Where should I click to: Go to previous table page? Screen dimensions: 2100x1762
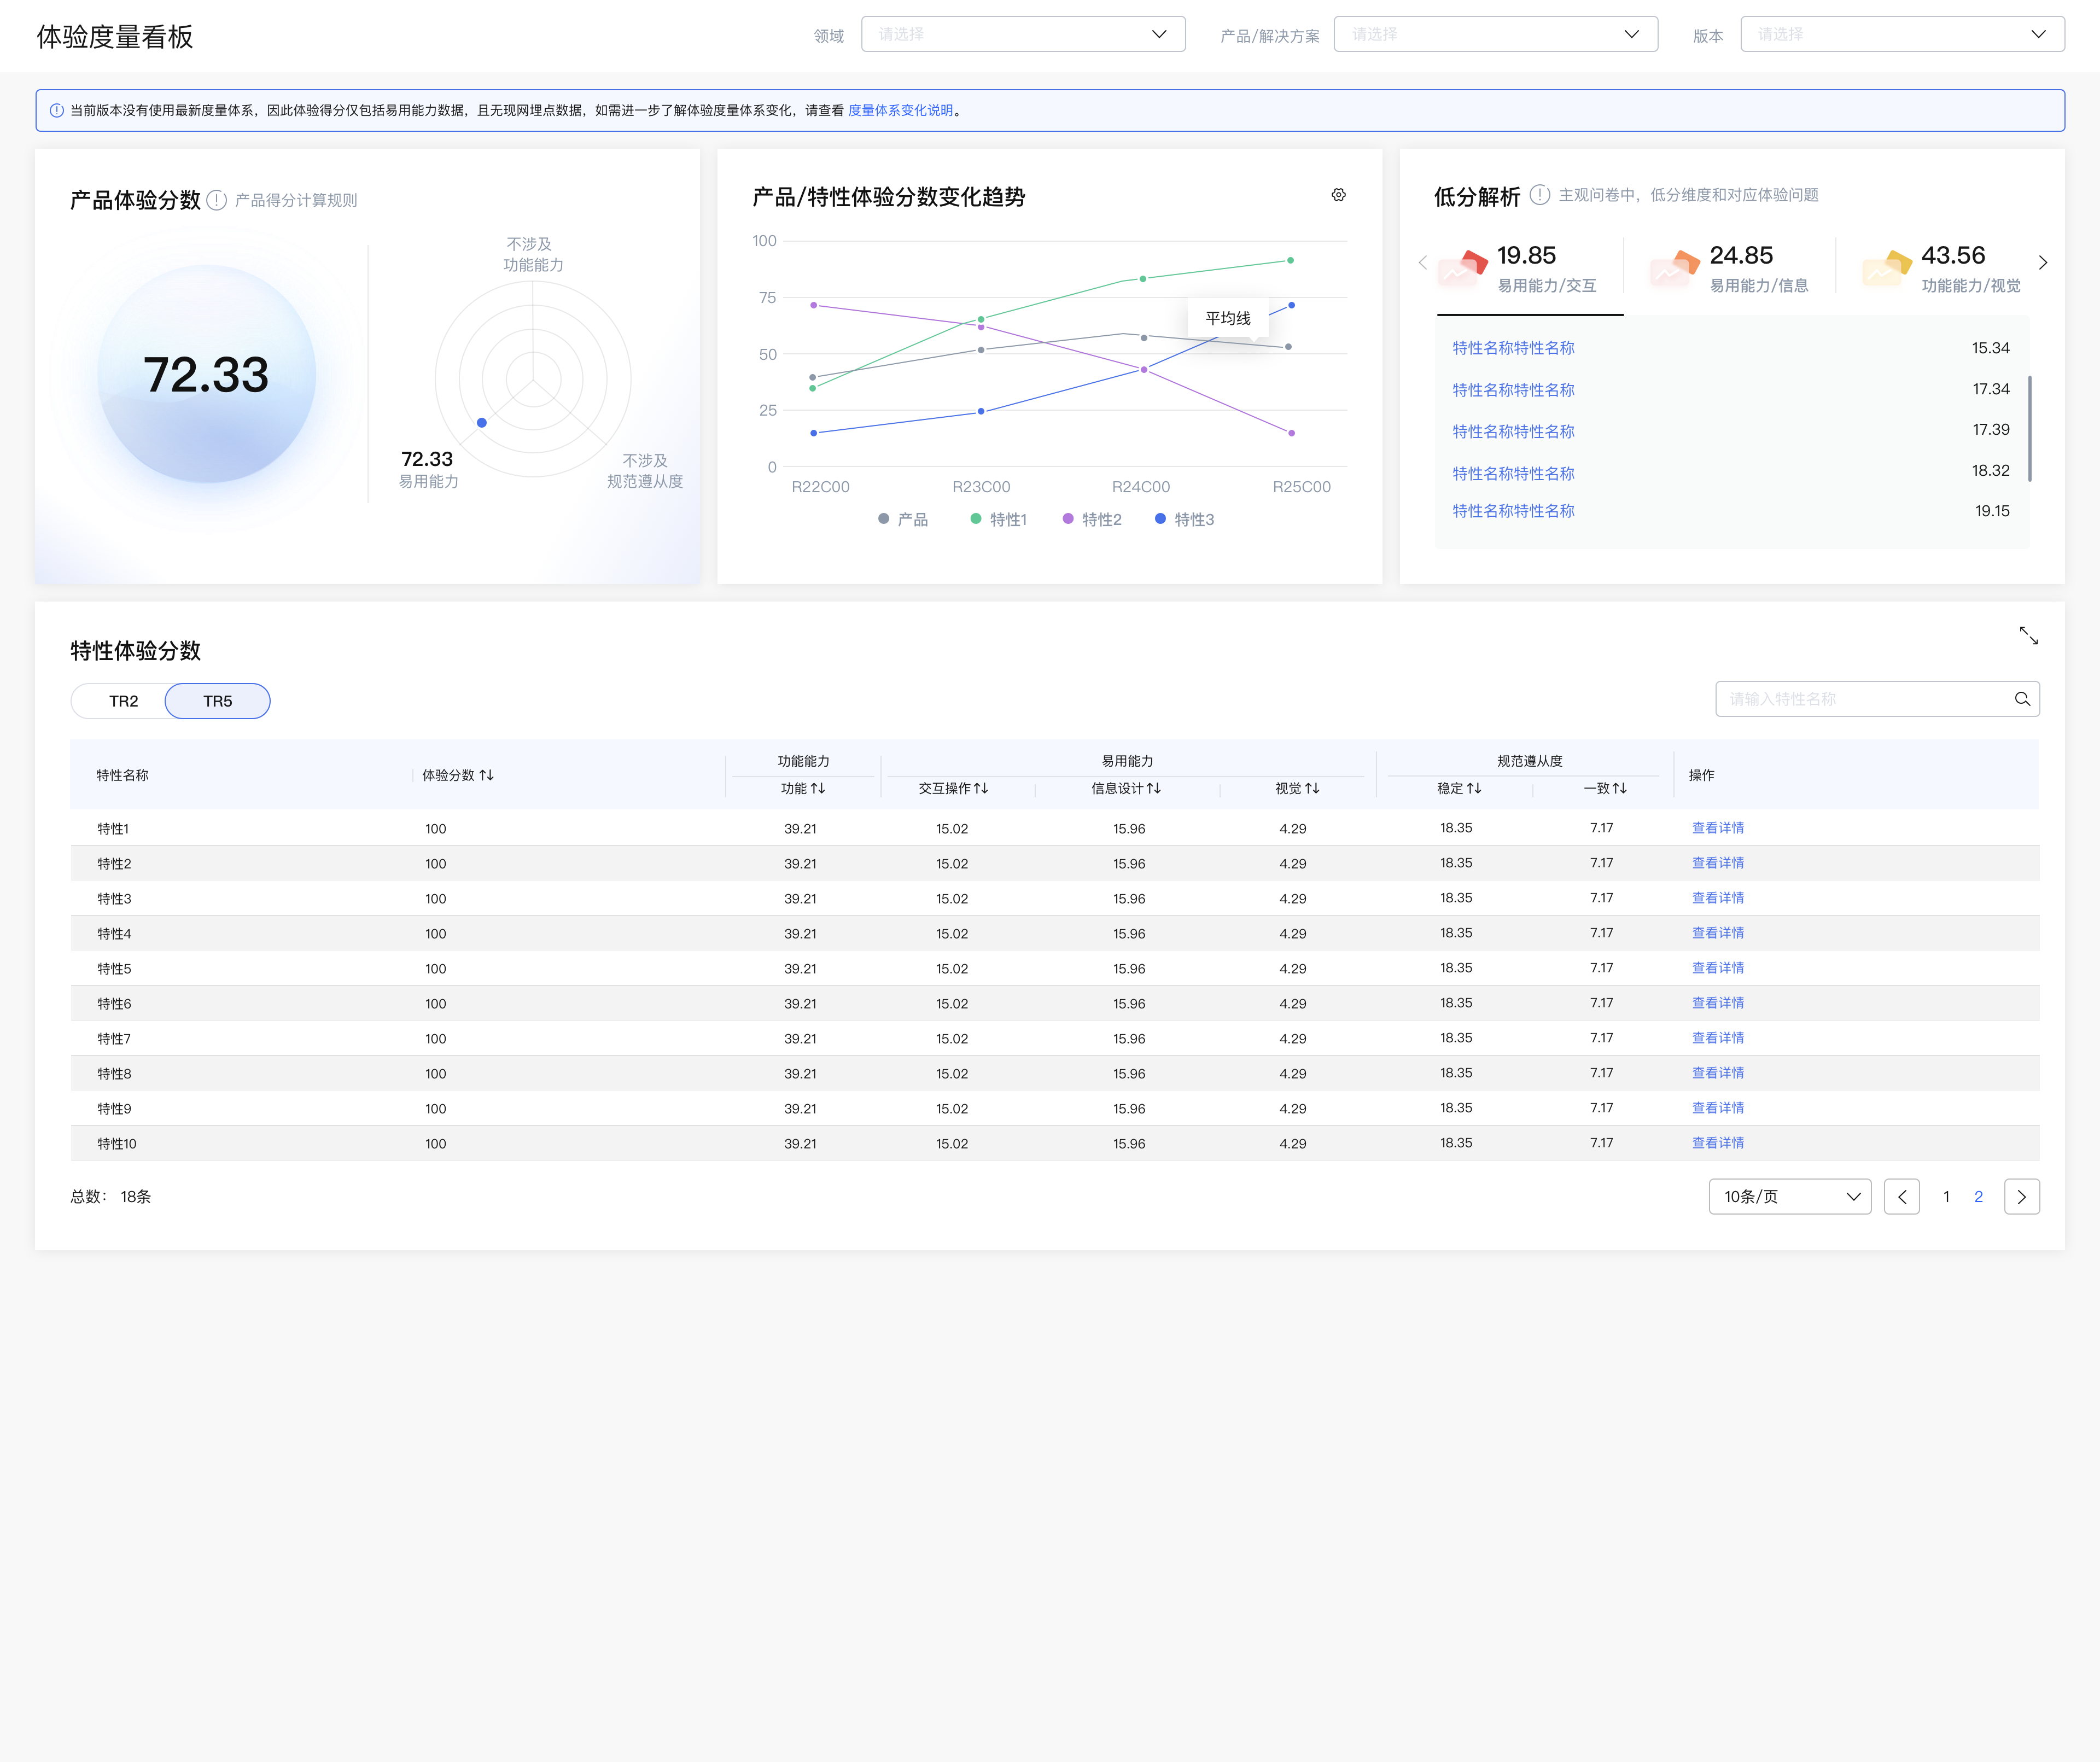[1902, 1197]
